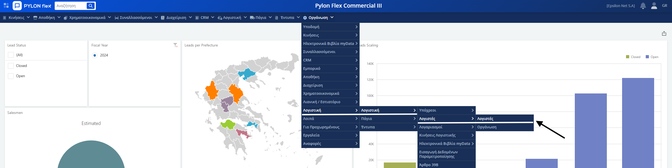Screen dimensions: 672x168
Task: Click the Έντυπα document icon
Action: (x=276, y=18)
